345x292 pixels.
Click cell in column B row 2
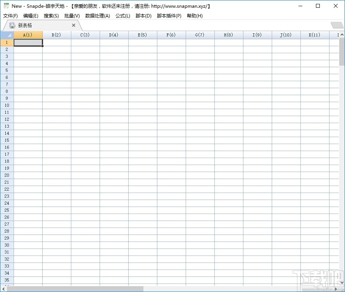pyautogui.click(x=57, y=50)
